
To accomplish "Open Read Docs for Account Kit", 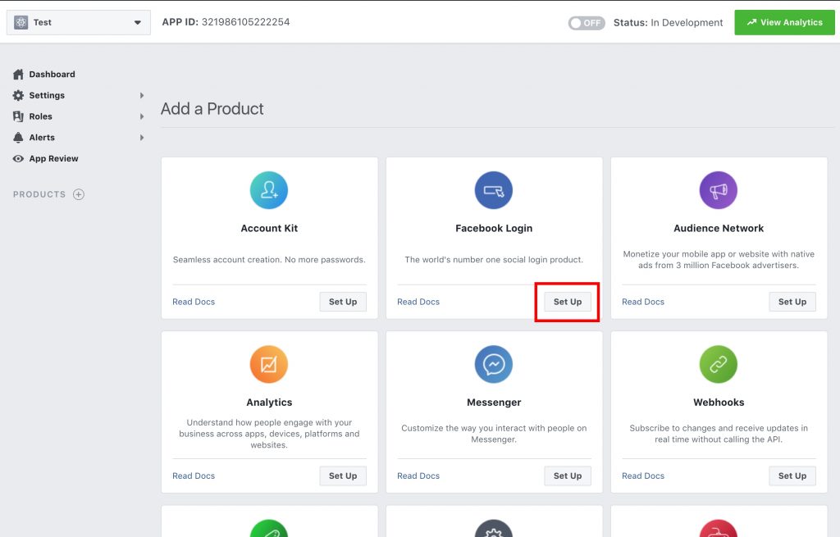I will coord(194,302).
